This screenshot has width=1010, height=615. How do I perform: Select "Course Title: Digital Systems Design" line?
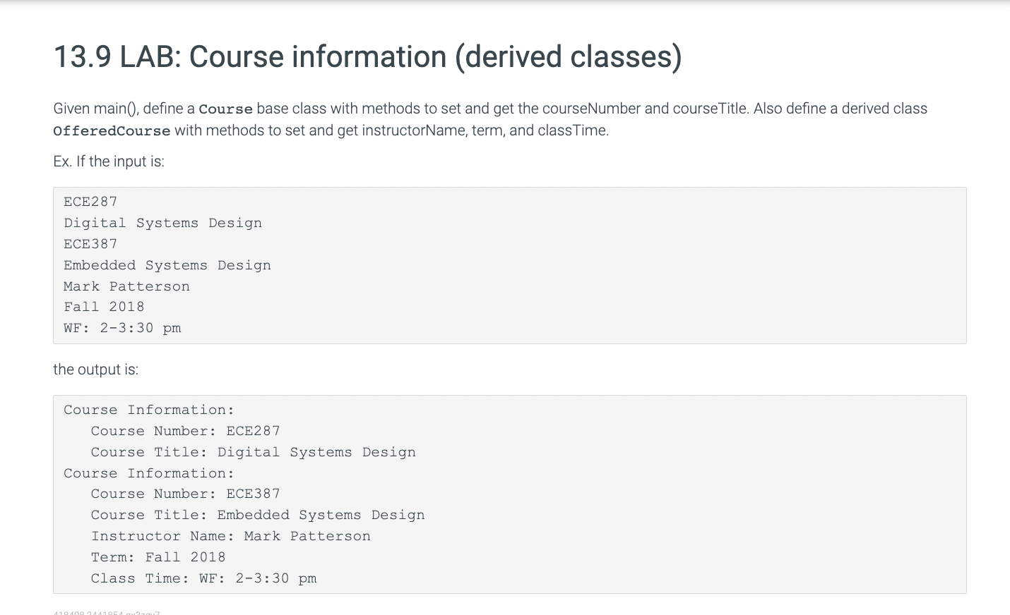(253, 452)
